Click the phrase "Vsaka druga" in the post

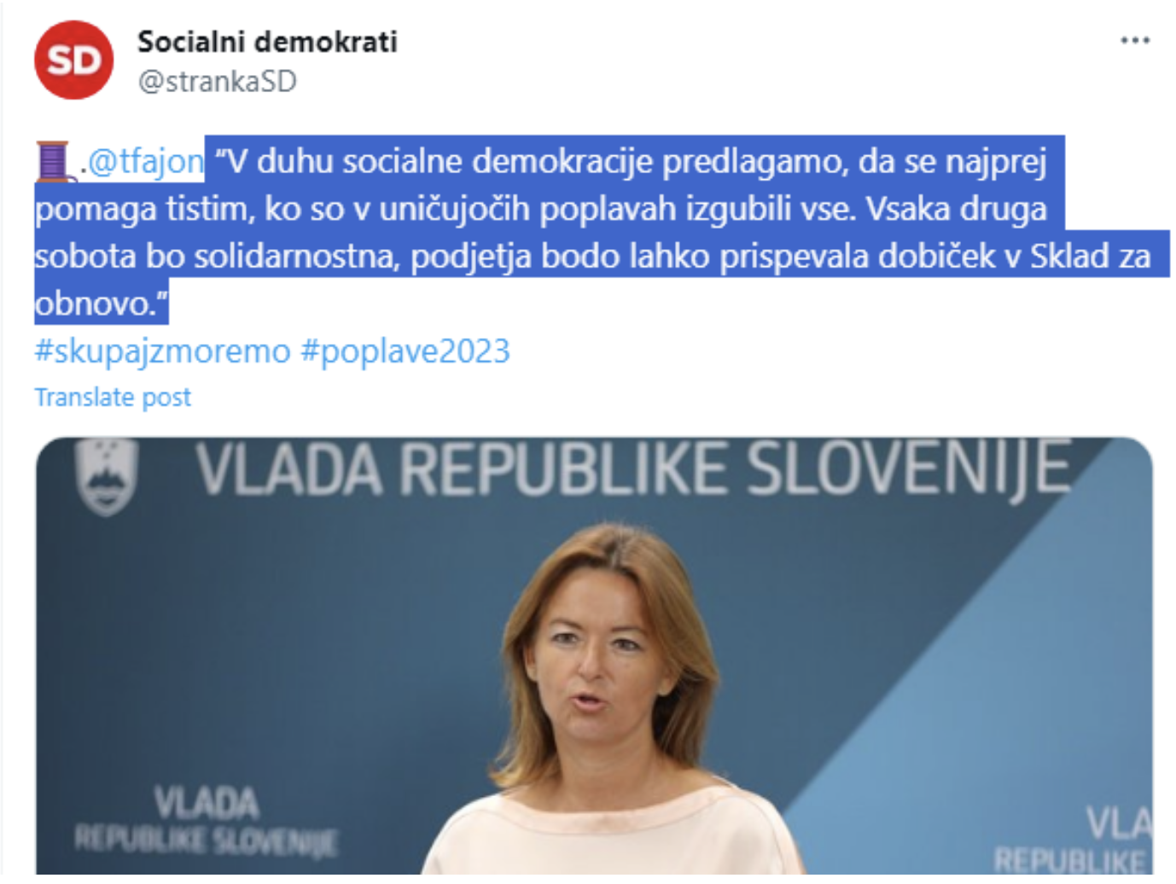957,209
